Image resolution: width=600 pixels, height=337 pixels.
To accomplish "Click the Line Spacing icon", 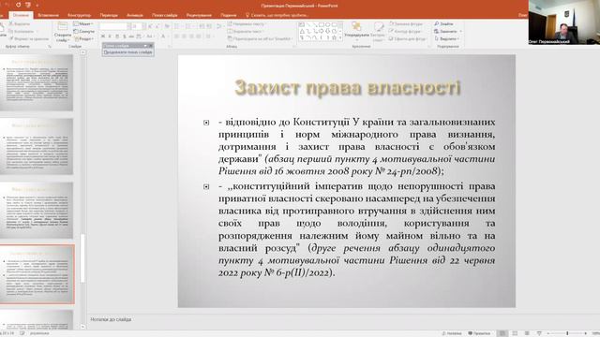I will (219, 26).
